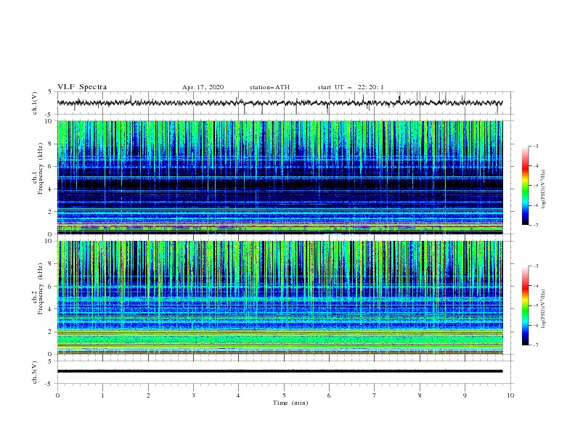Click the '-7' label on lower colorbar

coord(536,345)
